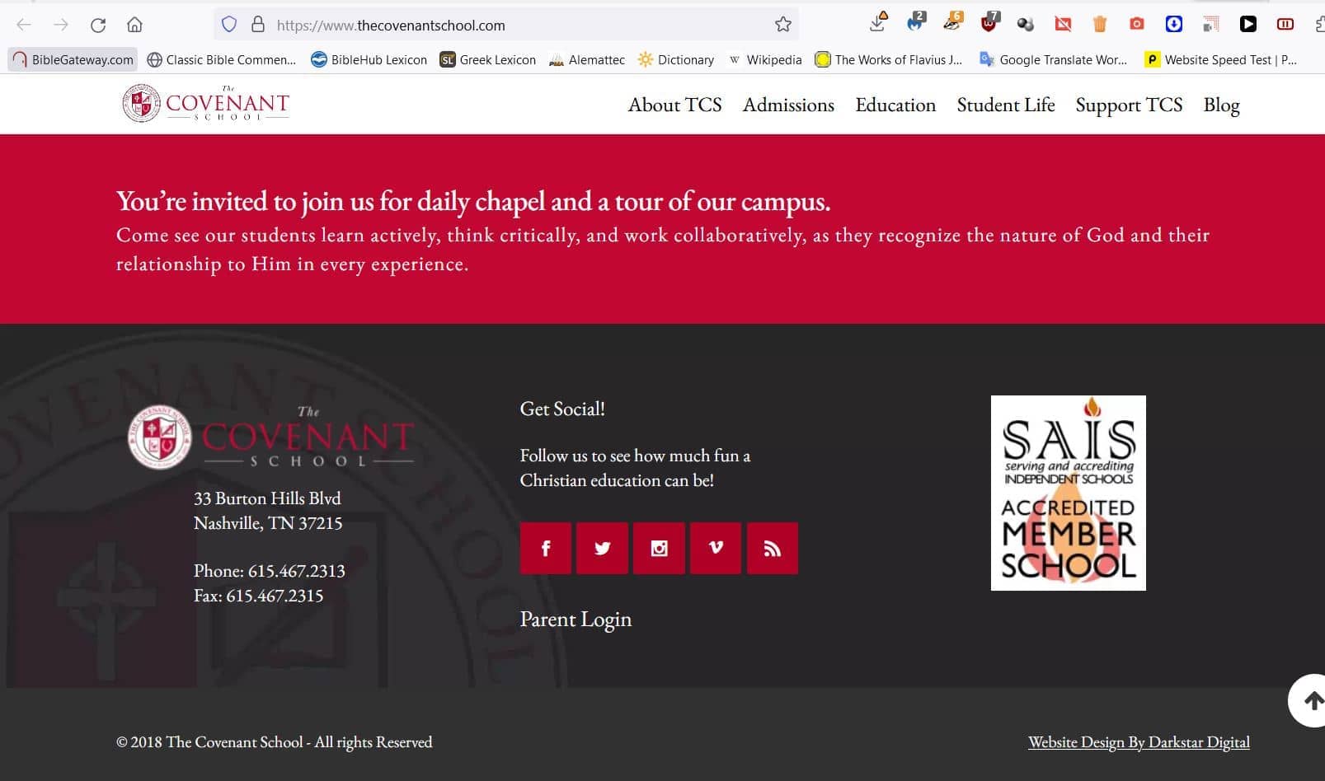Open the Support TCS menu
Image resolution: width=1325 pixels, height=781 pixels.
tap(1129, 105)
